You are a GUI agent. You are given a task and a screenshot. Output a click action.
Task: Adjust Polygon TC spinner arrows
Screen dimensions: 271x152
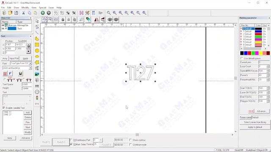(268, 101)
